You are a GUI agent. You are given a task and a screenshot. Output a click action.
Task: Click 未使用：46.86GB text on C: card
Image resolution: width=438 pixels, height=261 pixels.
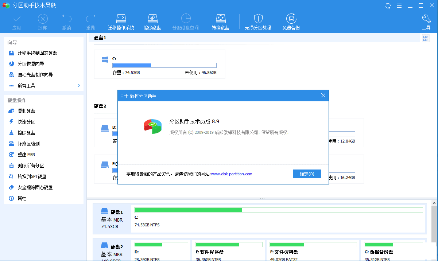click(x=201, y=73)
